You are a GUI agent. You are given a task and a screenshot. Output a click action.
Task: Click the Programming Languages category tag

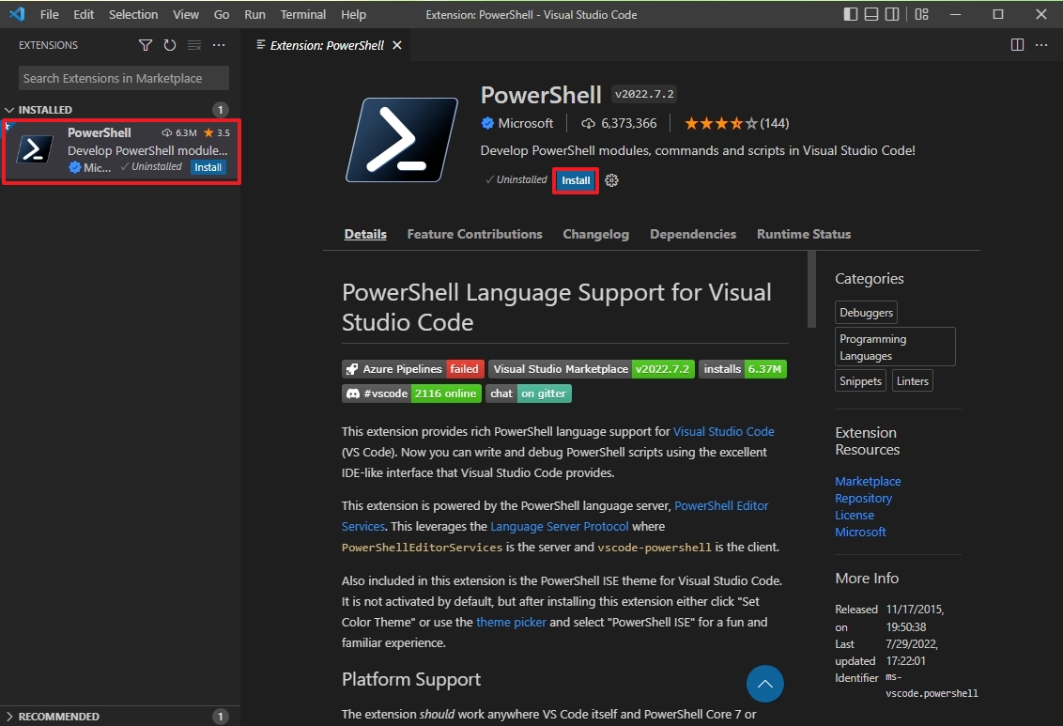point(895,347)
